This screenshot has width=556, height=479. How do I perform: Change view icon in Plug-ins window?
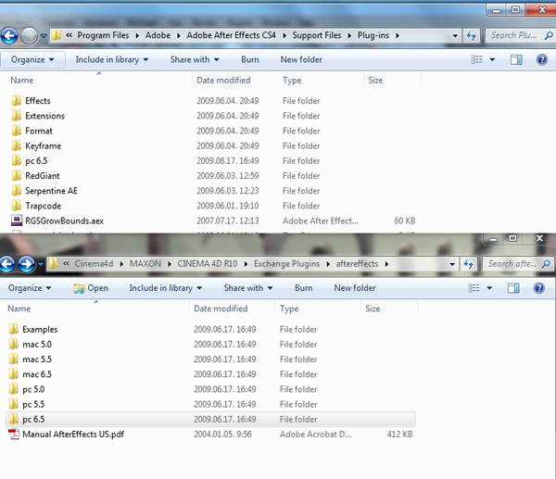click(x=476, y=59)
